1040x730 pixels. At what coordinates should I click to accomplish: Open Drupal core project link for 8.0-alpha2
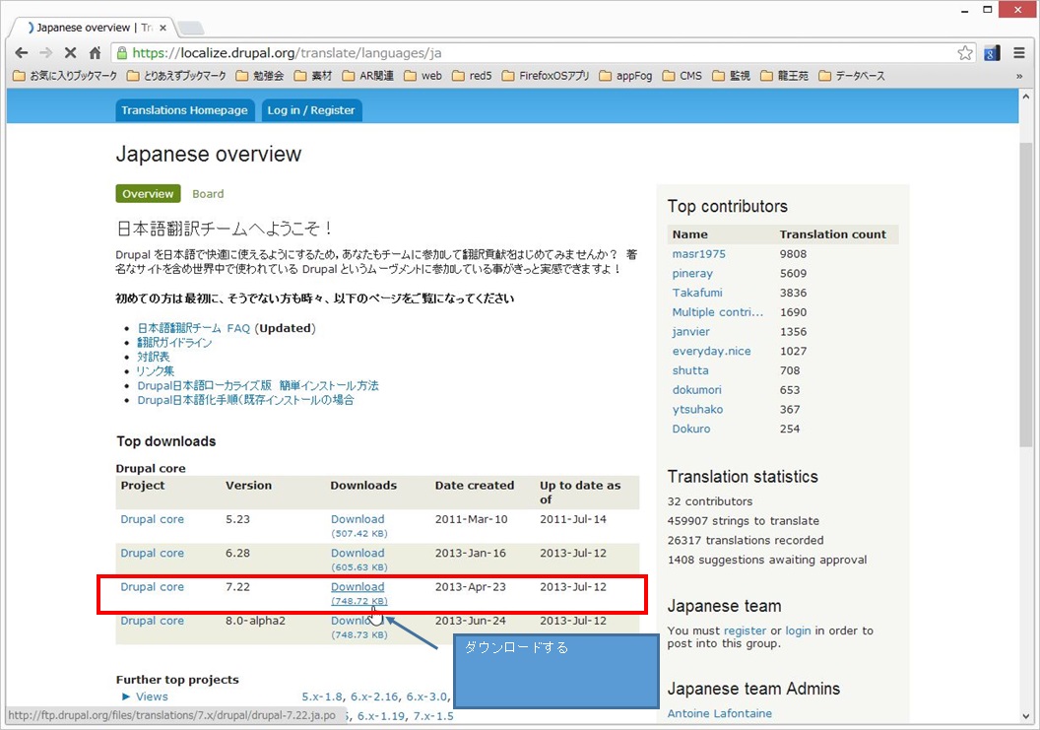(152, 621)
